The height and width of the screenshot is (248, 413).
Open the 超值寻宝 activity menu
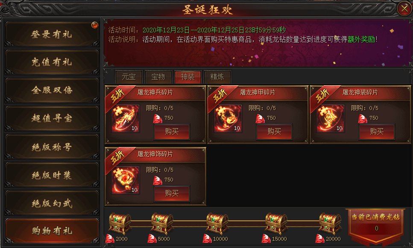52,118
